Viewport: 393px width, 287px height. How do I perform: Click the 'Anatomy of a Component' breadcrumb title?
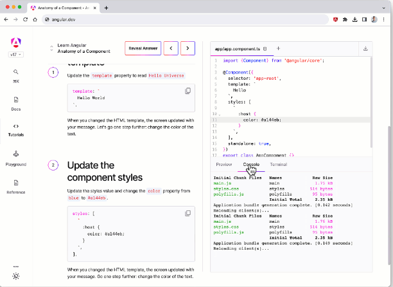(83, 51)
